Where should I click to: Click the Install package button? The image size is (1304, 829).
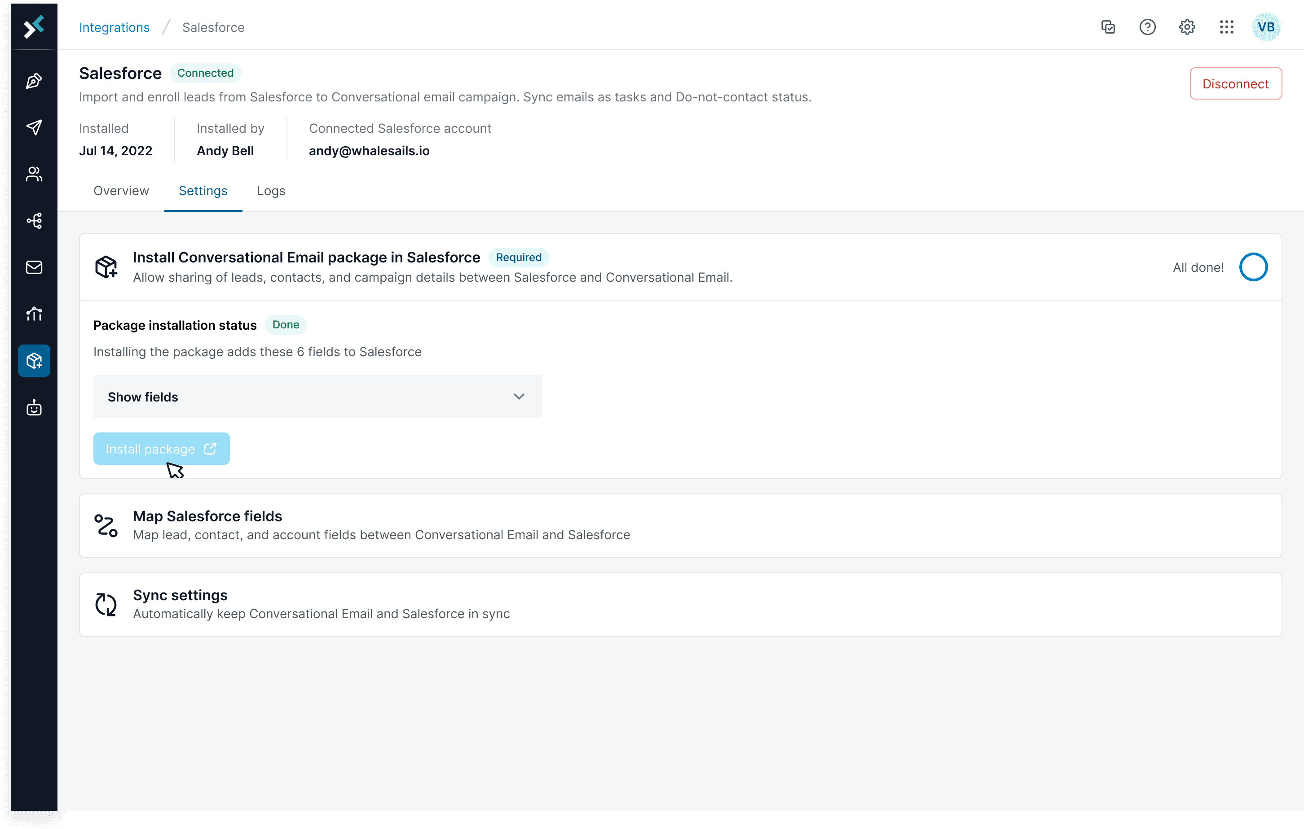[161, 449]
